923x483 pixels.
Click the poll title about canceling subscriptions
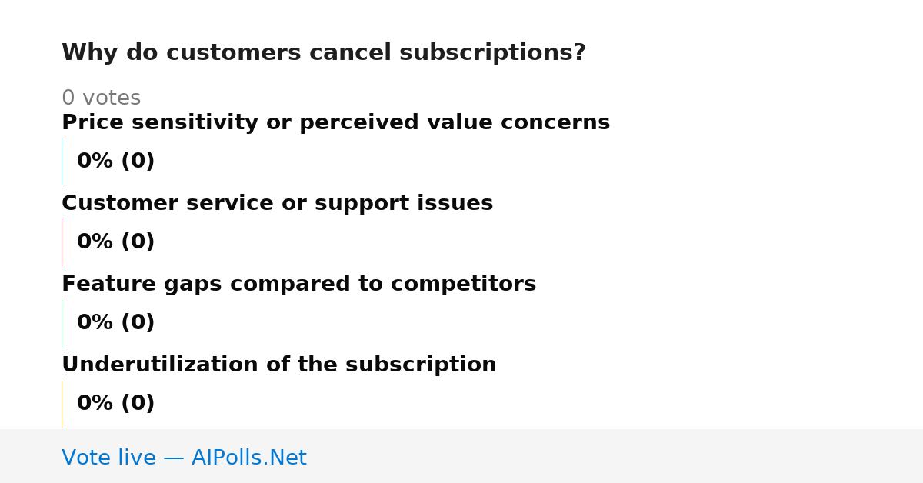(323, 53)
